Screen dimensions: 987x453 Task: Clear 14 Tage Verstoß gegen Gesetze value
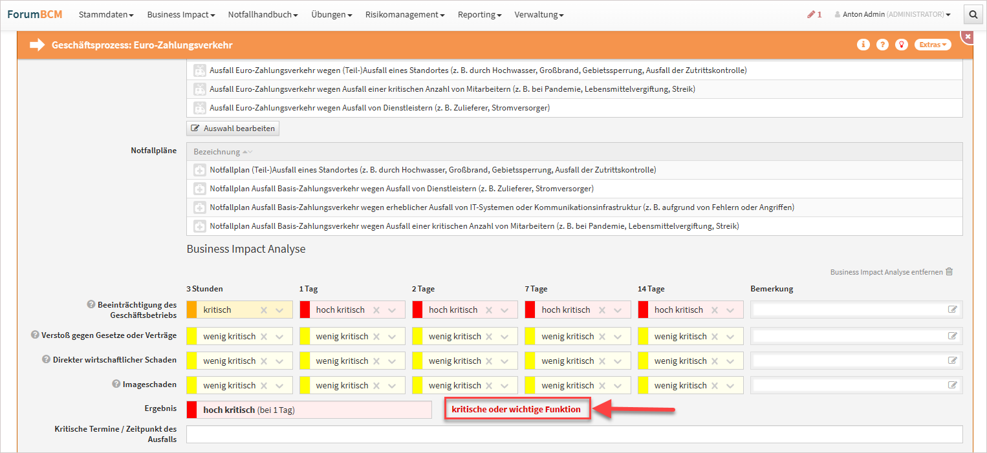[715, 337]
